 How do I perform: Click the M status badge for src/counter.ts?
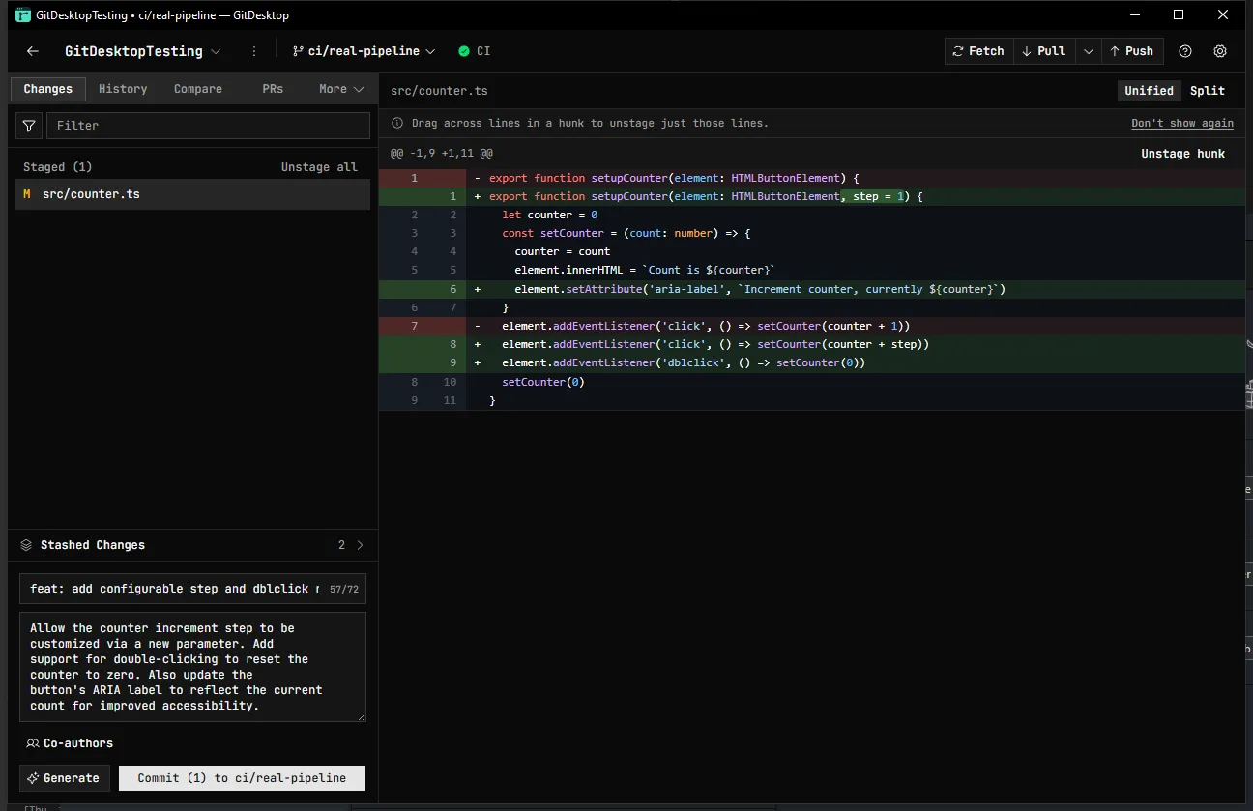point(27,194)
